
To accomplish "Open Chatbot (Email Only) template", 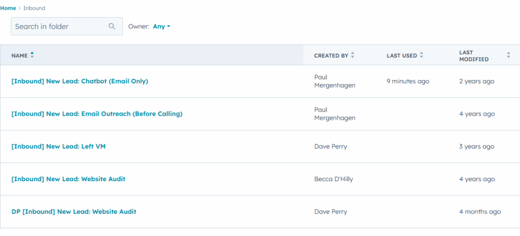I will pos(80,81).
